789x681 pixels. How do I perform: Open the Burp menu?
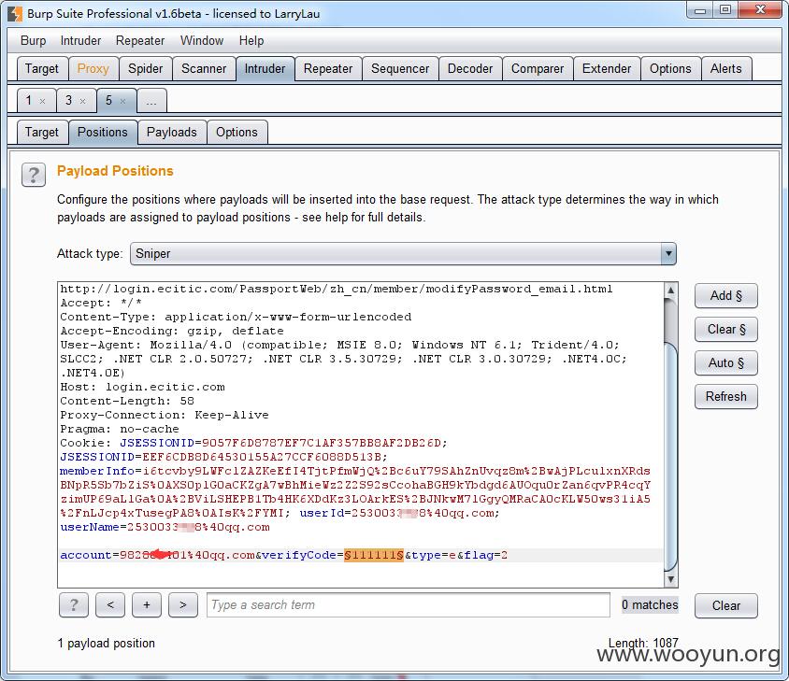tap(34, 41)
